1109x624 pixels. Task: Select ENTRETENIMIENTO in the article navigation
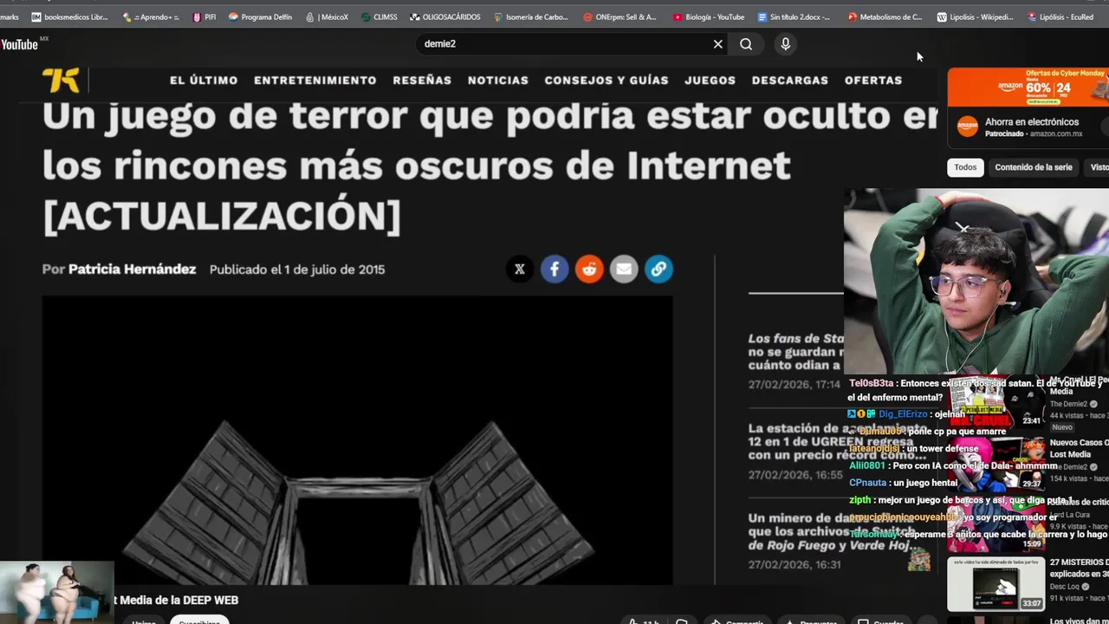point(315,80)
